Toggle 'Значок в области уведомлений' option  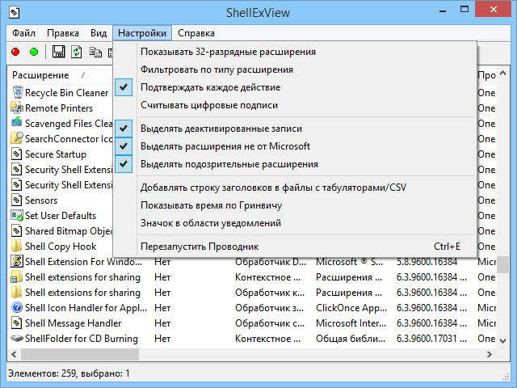pos(295,223)
